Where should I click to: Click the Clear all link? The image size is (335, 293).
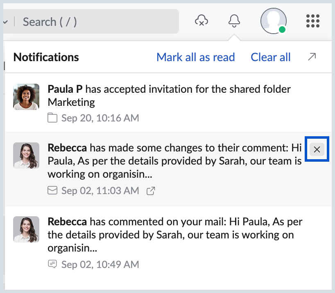pyautogui.click(x=270, y=57)
